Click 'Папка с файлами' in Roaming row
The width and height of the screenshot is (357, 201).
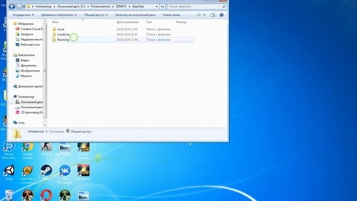(x=158, y=40)
